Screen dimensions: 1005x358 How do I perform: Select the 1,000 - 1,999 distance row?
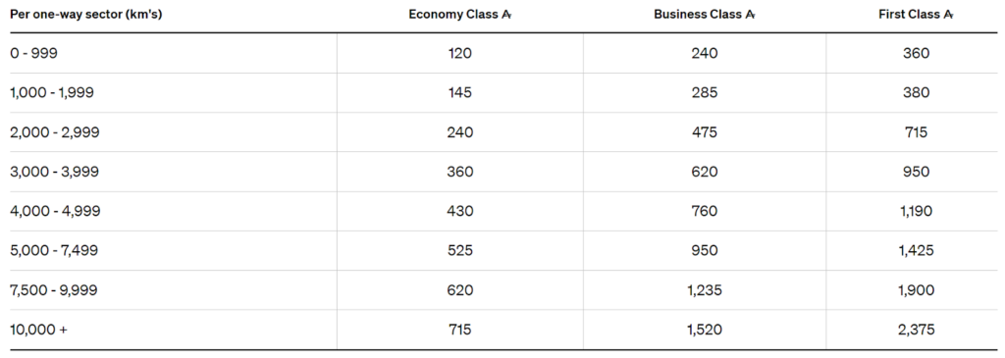click(502, 93)
